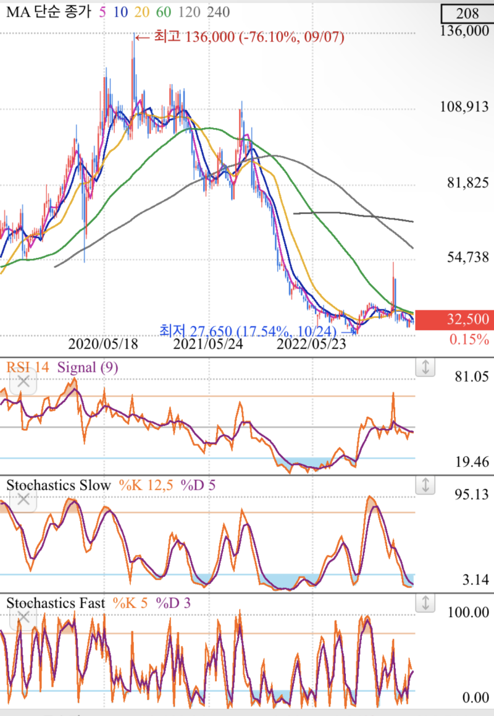The height and width of the screenshot is (716, 494).
Task: Click the Stochastics Slow 95.13 value
Action: (472, 494)
